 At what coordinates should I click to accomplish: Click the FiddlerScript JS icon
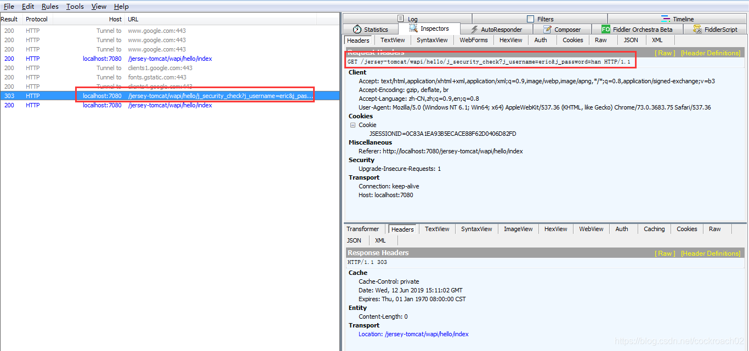pos(697,30)
